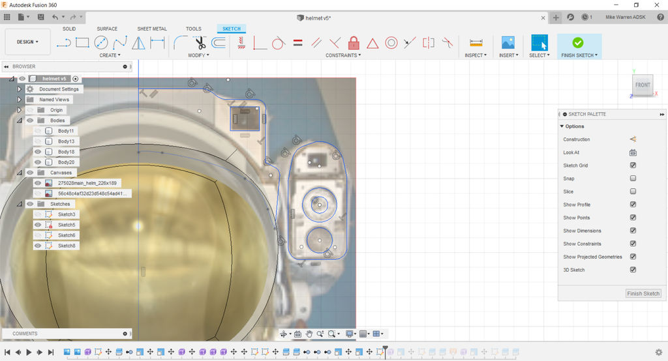
Task: Jump to the timeline beginning
Action: click(7, 352)
